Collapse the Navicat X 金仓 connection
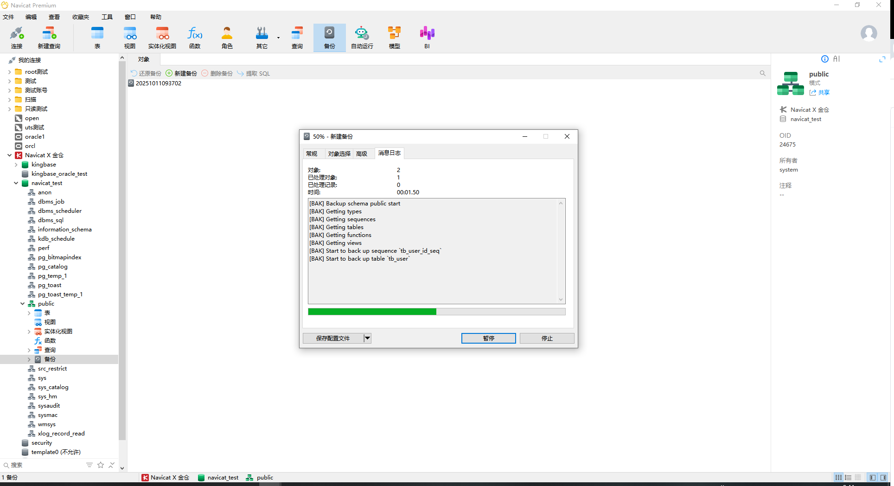894x486 pixels. [9, 155]
